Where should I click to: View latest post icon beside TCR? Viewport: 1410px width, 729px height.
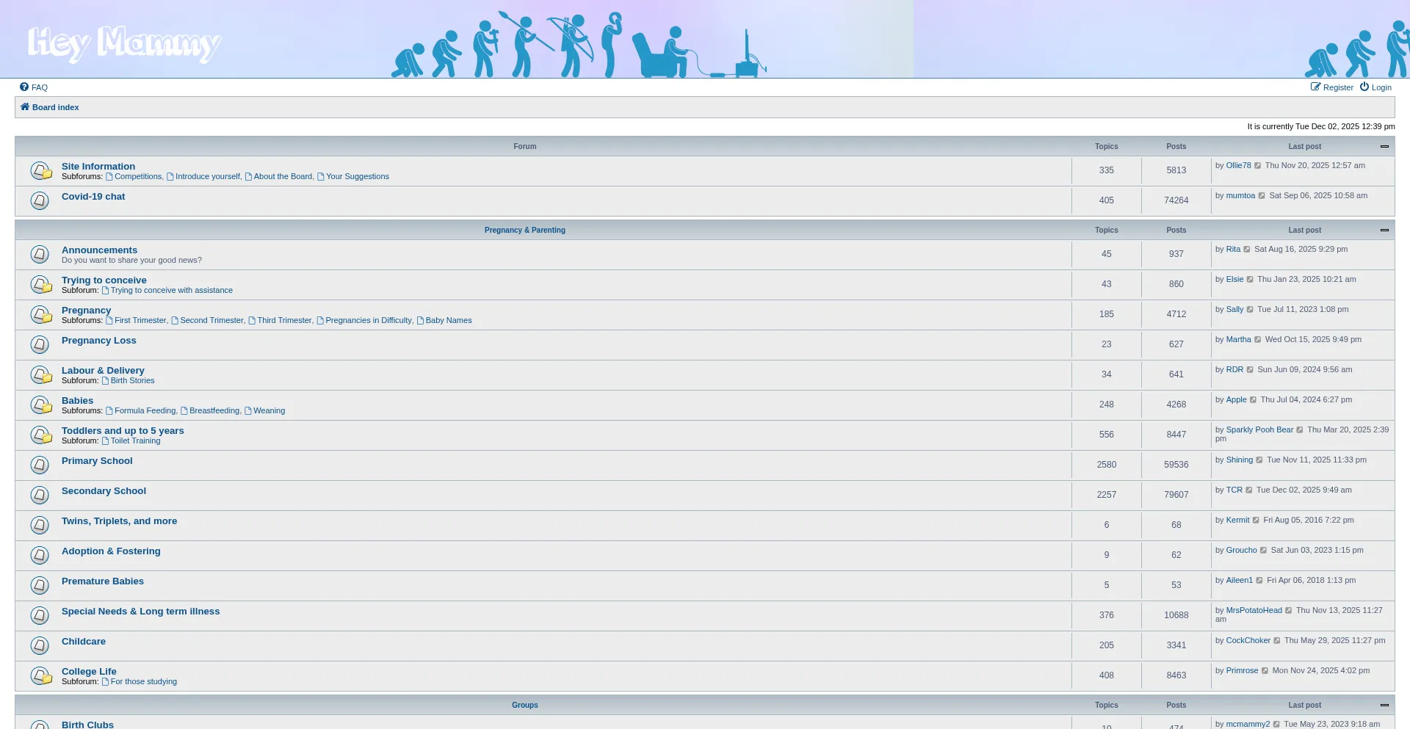click(1249, 490)
